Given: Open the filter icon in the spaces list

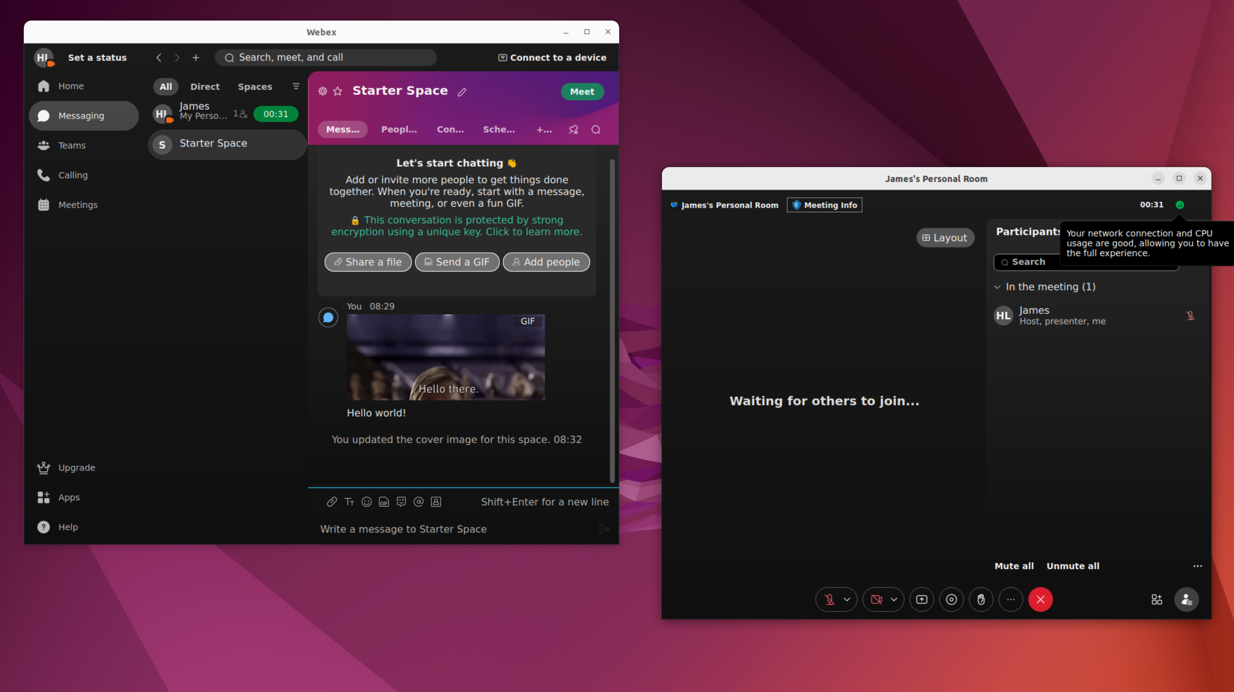Looking at the screenshot, I should (x=296, y=86).
